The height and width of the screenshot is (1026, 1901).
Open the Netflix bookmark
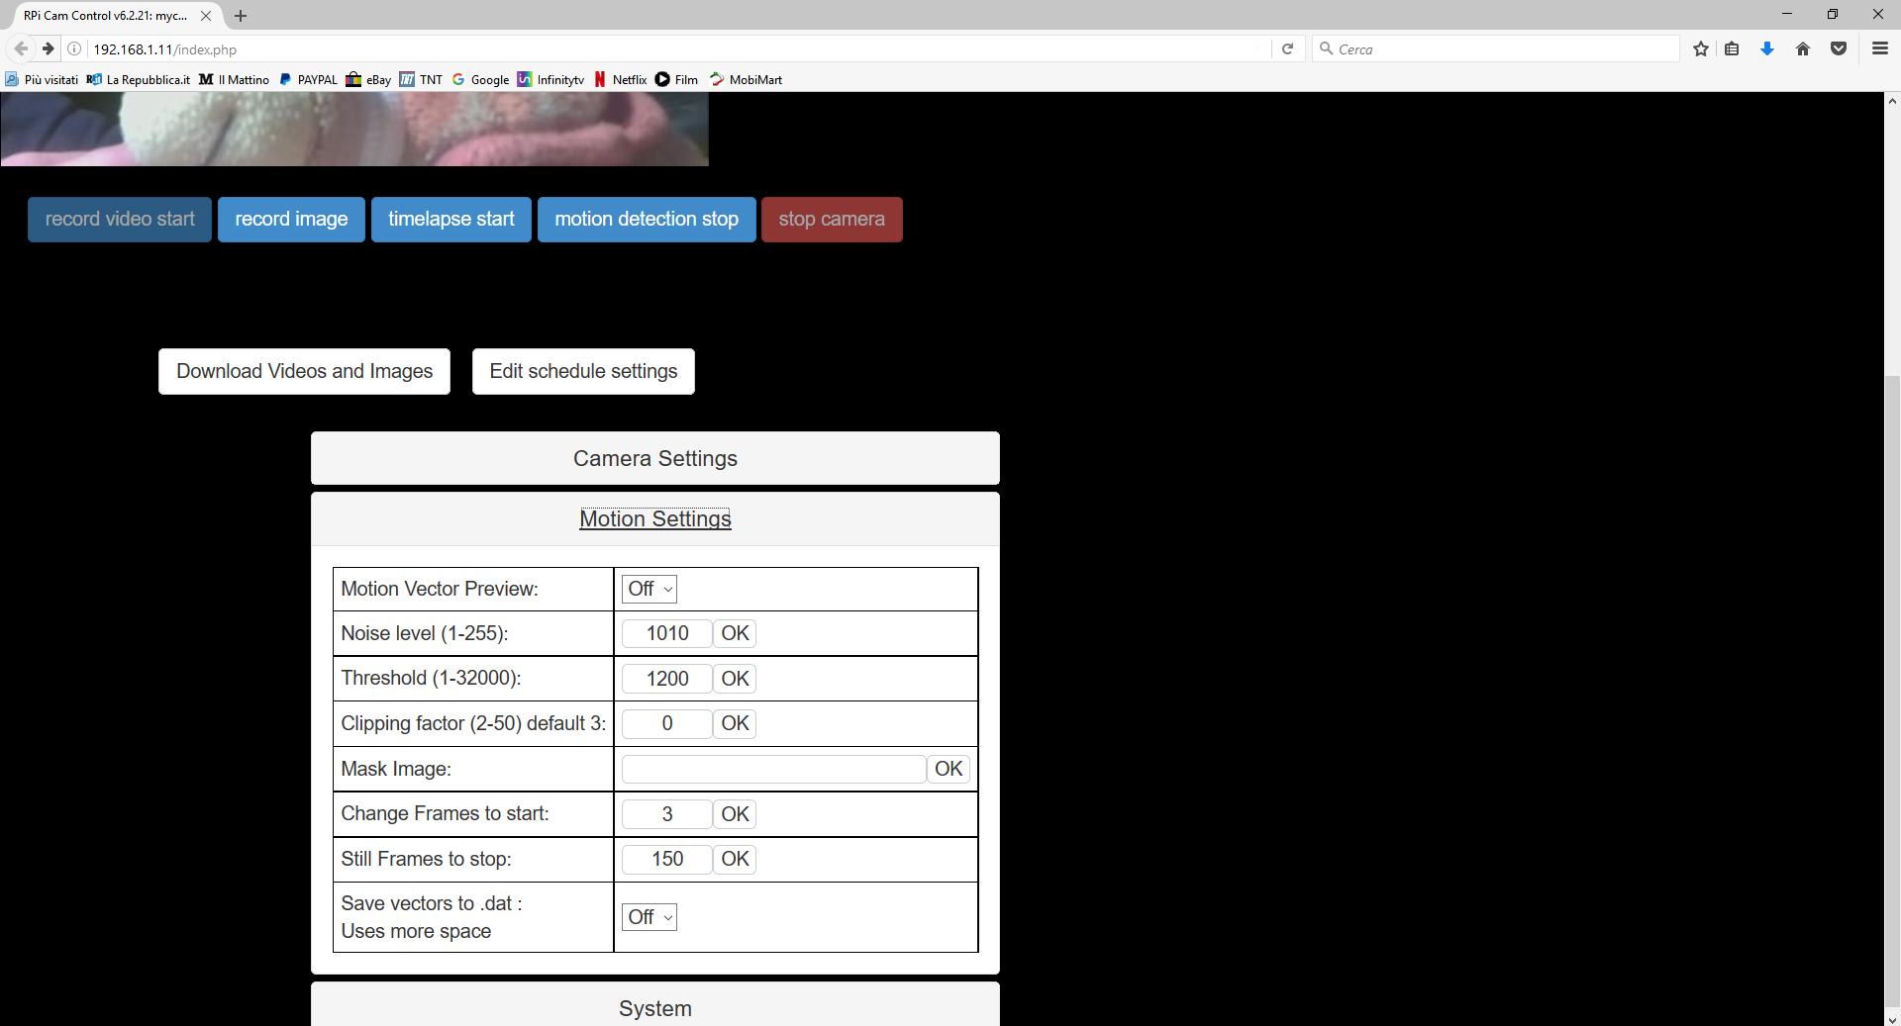pos(620,79)
